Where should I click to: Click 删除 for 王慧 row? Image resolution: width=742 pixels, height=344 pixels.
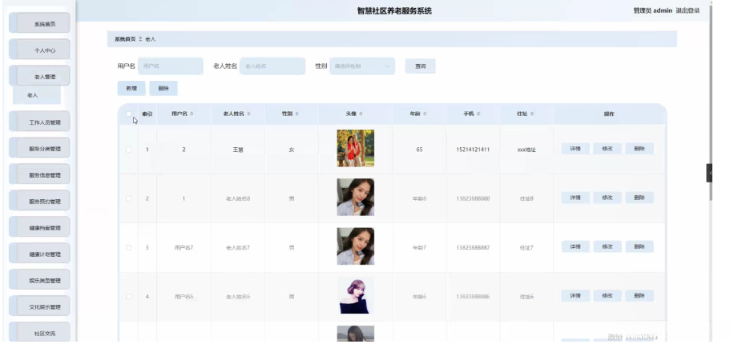click(639, 148)
